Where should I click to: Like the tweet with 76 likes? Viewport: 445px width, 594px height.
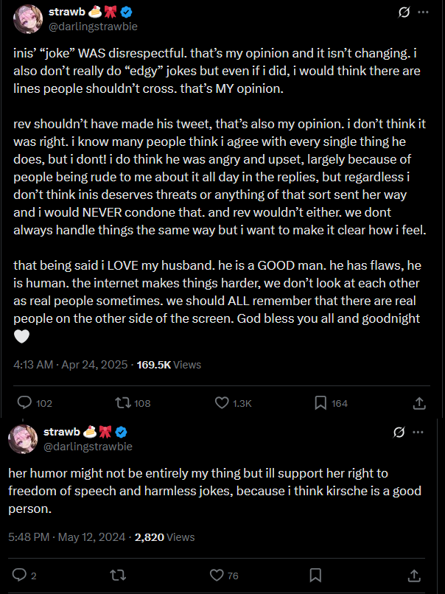click(x=217, y=575)
